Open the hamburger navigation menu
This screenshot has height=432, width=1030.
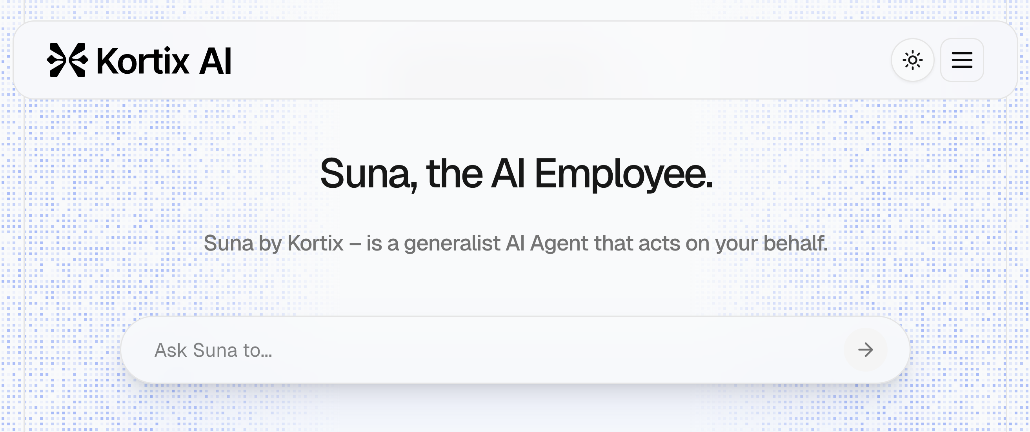coord(962,60)
